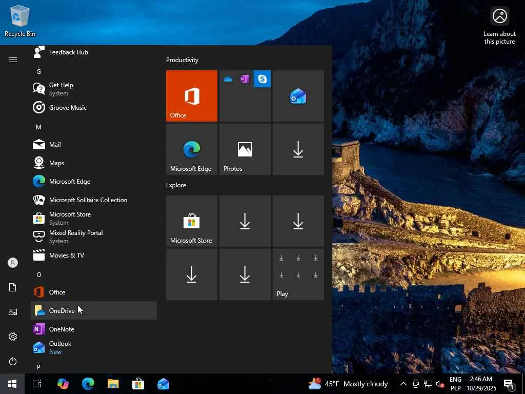Click the O letter section header
This screenshot has height=394, width=525.
[39, 275]
